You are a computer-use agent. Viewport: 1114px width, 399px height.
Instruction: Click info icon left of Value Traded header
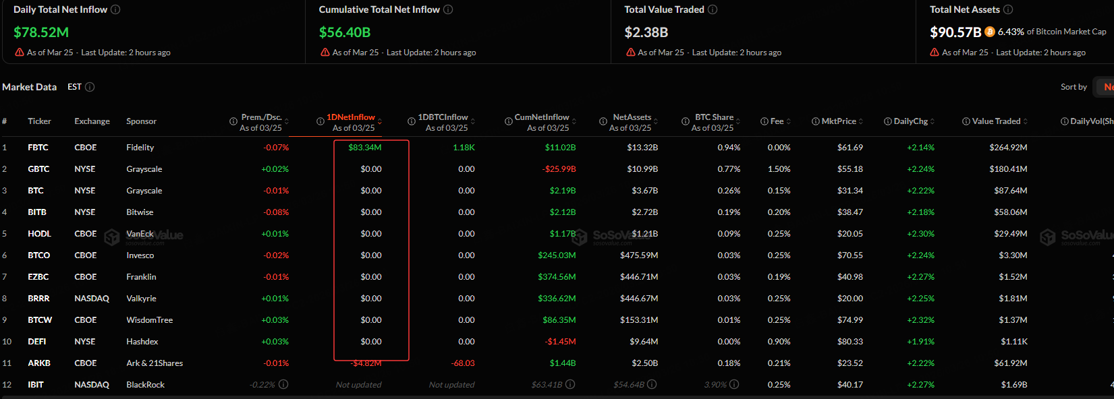click(x=966, y=121)
